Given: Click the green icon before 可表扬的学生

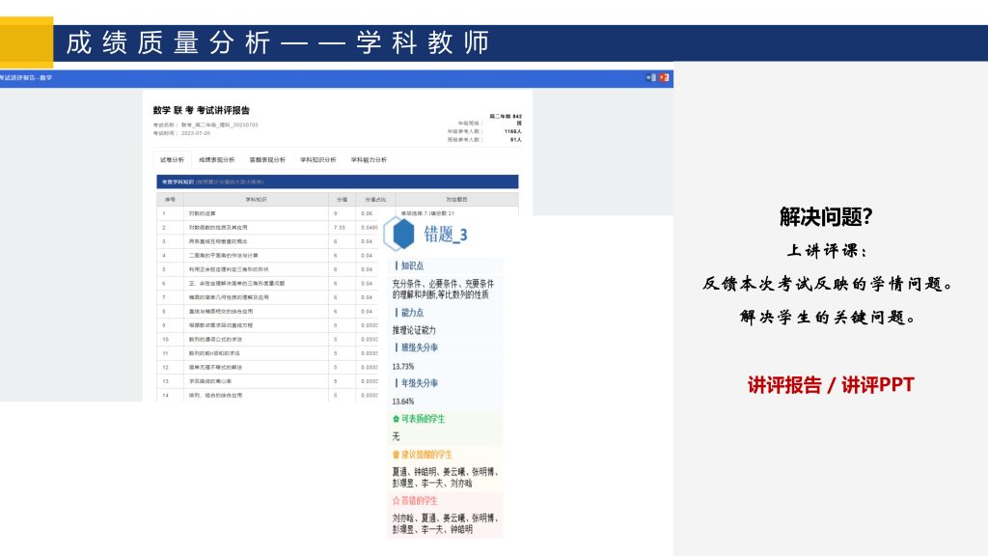Looking at the screenshot, I should click(x=396, y=419).
